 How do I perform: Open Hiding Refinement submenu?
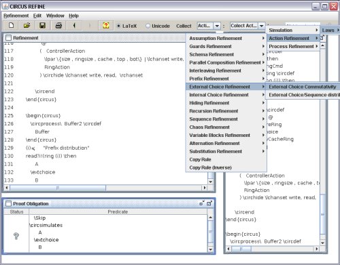pos(226,103)
